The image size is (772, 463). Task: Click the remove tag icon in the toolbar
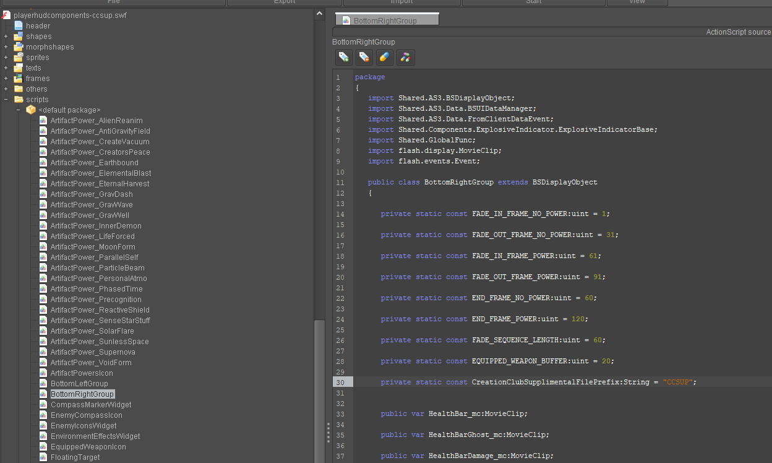click(x=364, y=57)
